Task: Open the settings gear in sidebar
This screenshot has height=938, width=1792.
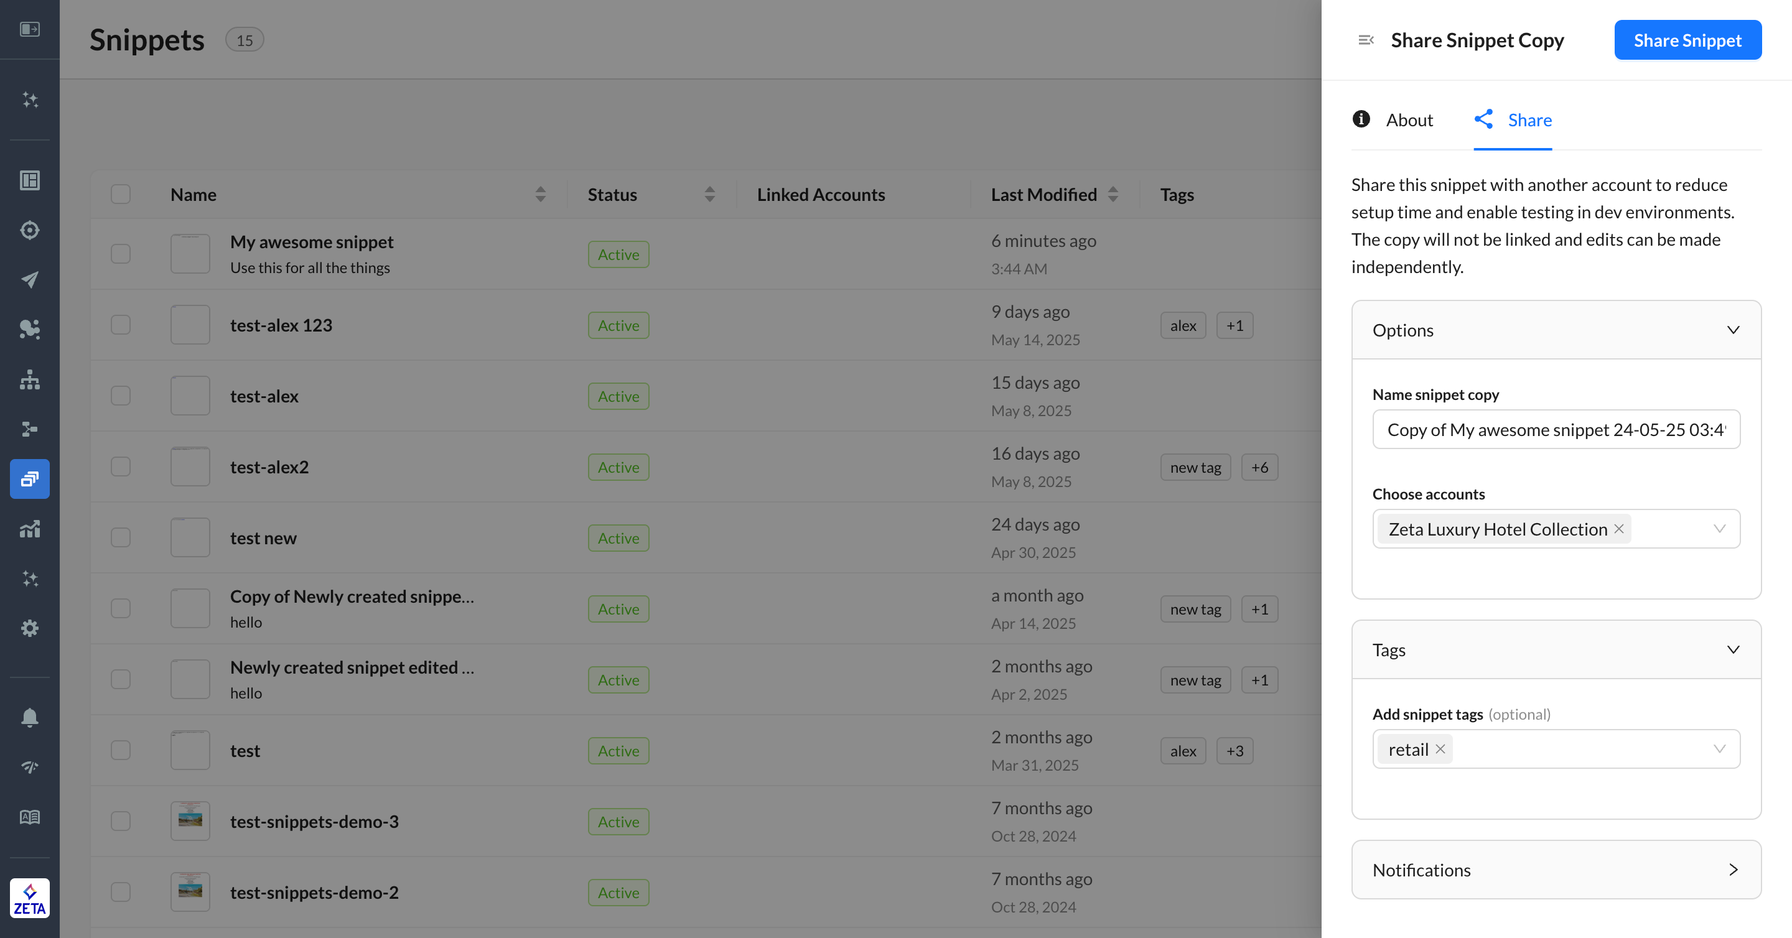Action: [x=29, y=628]
